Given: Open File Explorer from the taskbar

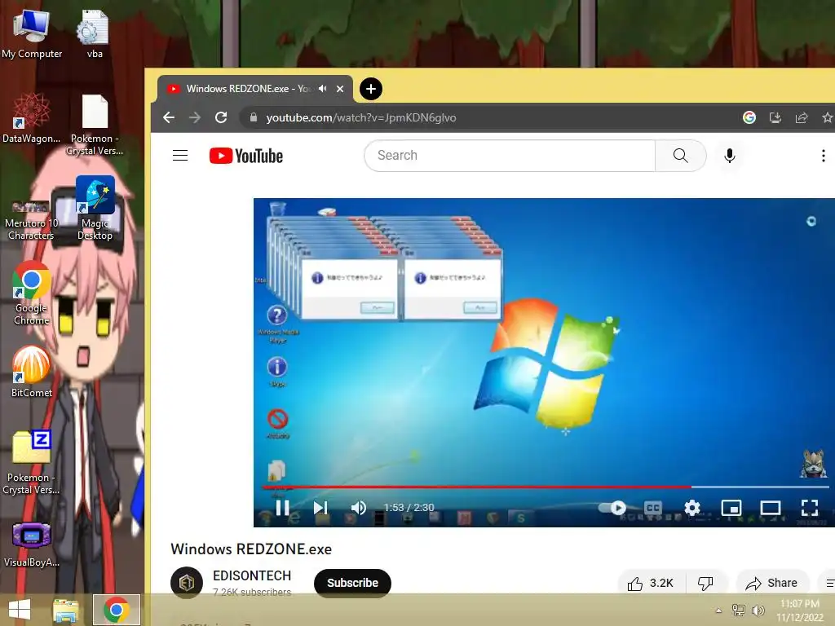Looking at the screenshot, I should tap(65, 610).
